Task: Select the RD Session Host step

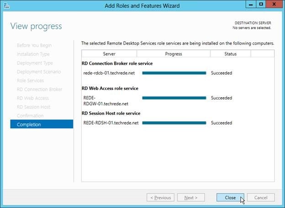Action: click(x=33, y=107)
